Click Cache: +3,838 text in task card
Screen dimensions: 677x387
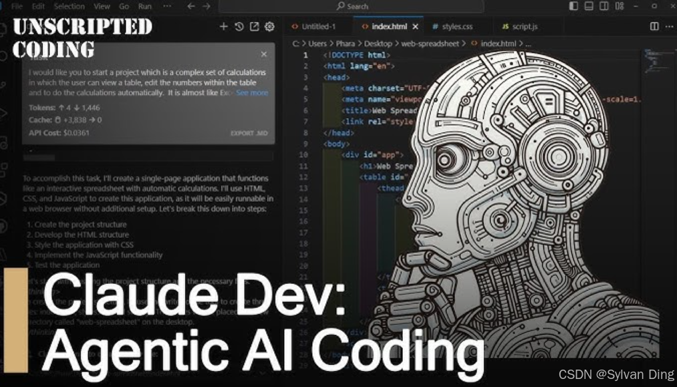(x=65, y=120)
